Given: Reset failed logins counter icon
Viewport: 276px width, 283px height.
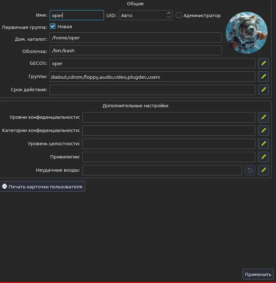Looking at the screenshot, I should point(250,170).
